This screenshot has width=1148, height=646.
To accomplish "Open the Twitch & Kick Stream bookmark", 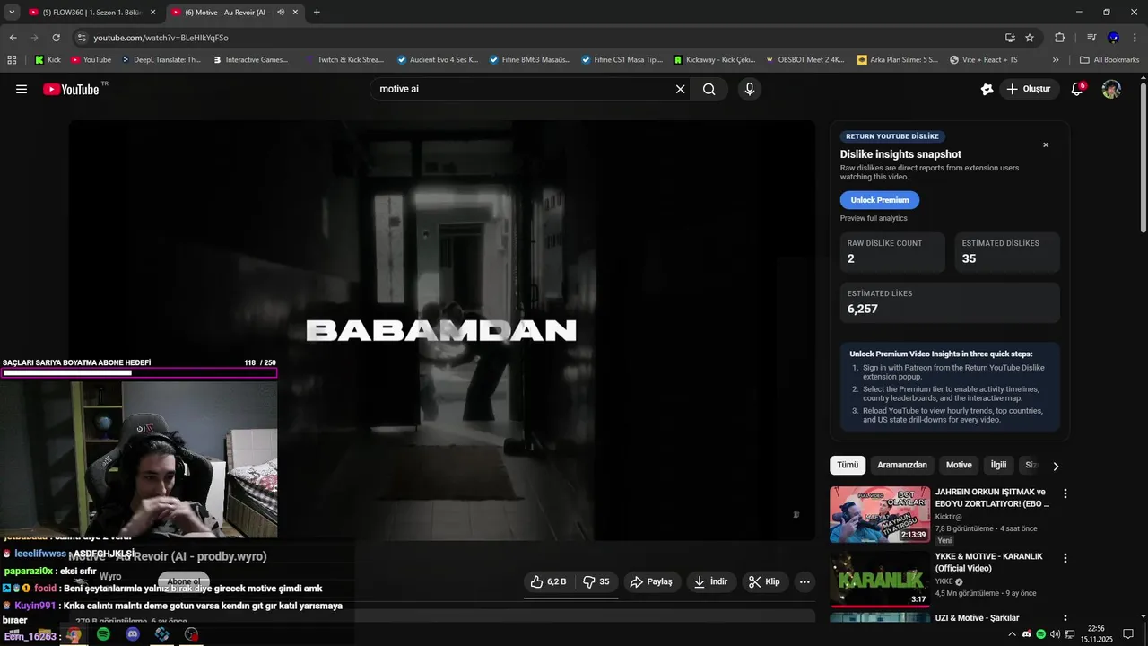I will click(344, 60).
